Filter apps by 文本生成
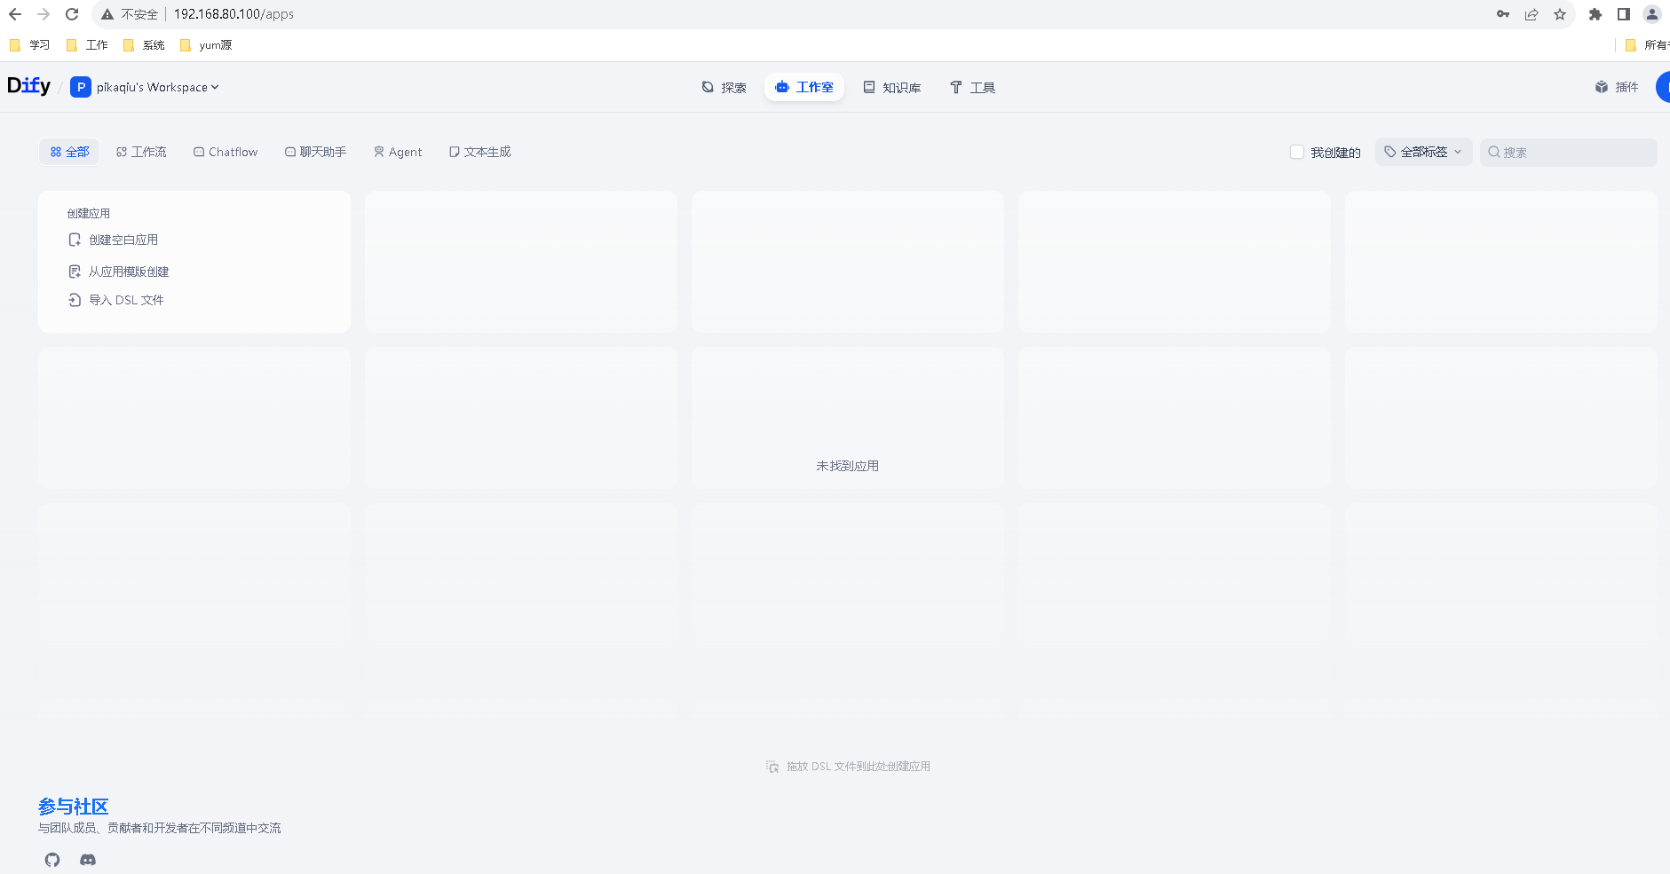Screen dimensions: 1670x874 point(480,152)
